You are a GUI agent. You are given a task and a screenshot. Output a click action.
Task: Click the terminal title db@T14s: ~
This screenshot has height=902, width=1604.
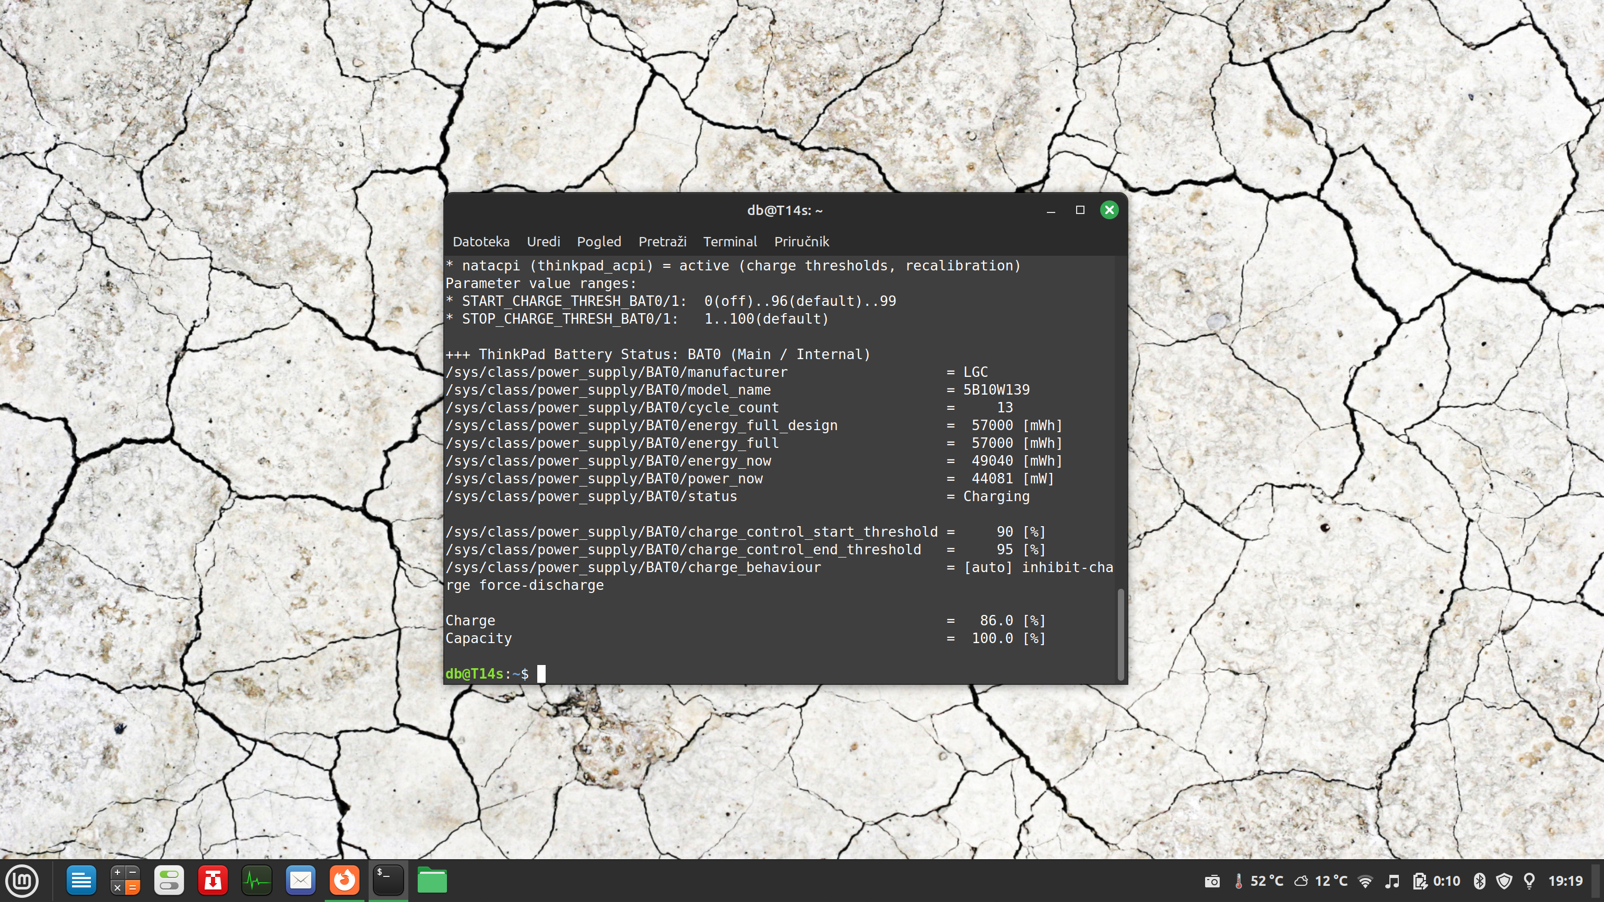tap(785, 210)
